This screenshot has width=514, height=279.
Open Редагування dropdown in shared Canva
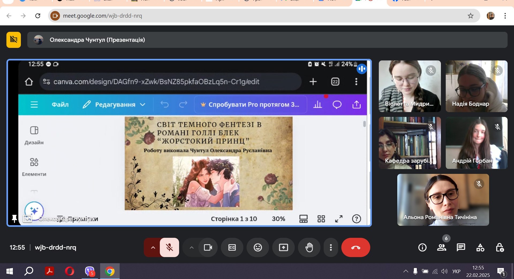click(114, 105)
